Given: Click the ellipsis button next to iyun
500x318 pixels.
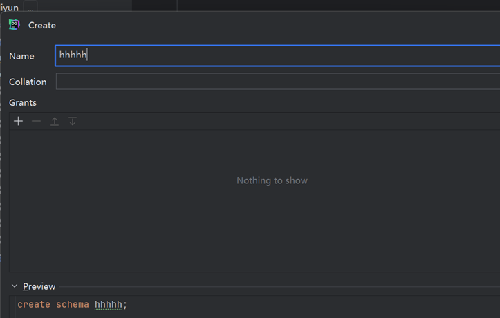Looking at the screenshot, I should 30,6.
